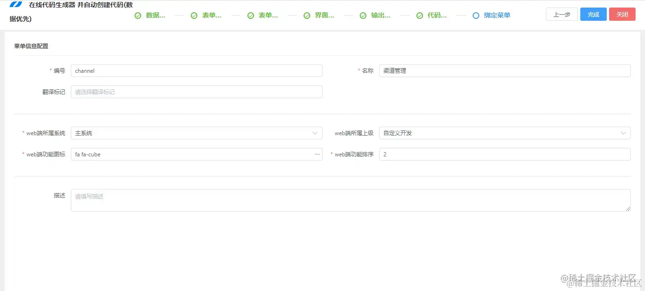Go back to the second 表单 step label

pos(268,15)
